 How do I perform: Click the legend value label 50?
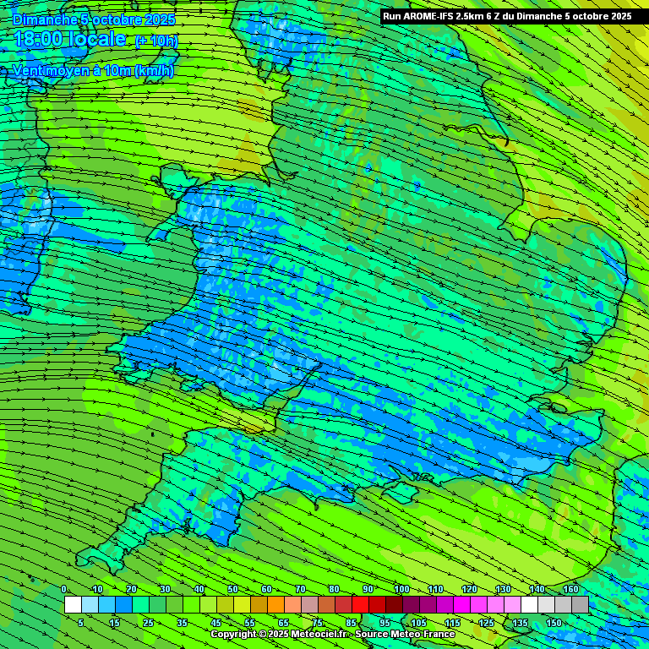point(232,589)
